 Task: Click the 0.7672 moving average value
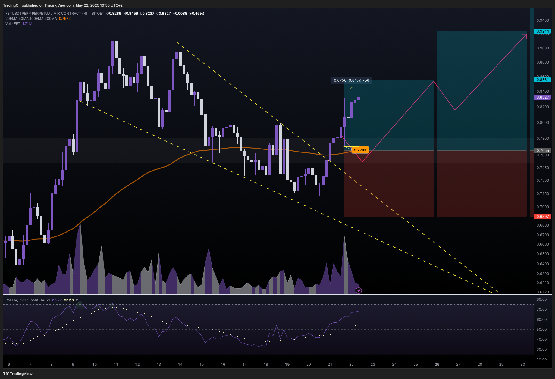coord(65,19)
